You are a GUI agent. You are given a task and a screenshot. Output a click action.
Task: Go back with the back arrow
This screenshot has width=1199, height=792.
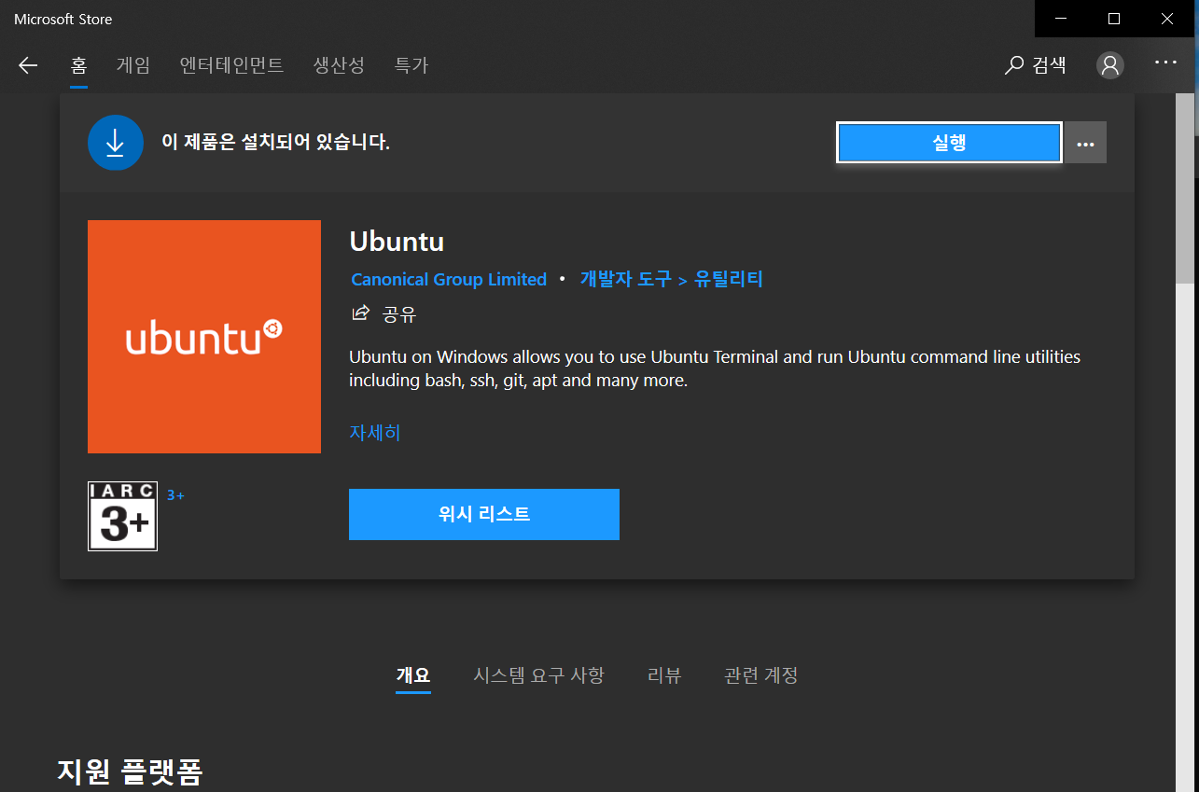pyautogui.click(x=28, y=65)
